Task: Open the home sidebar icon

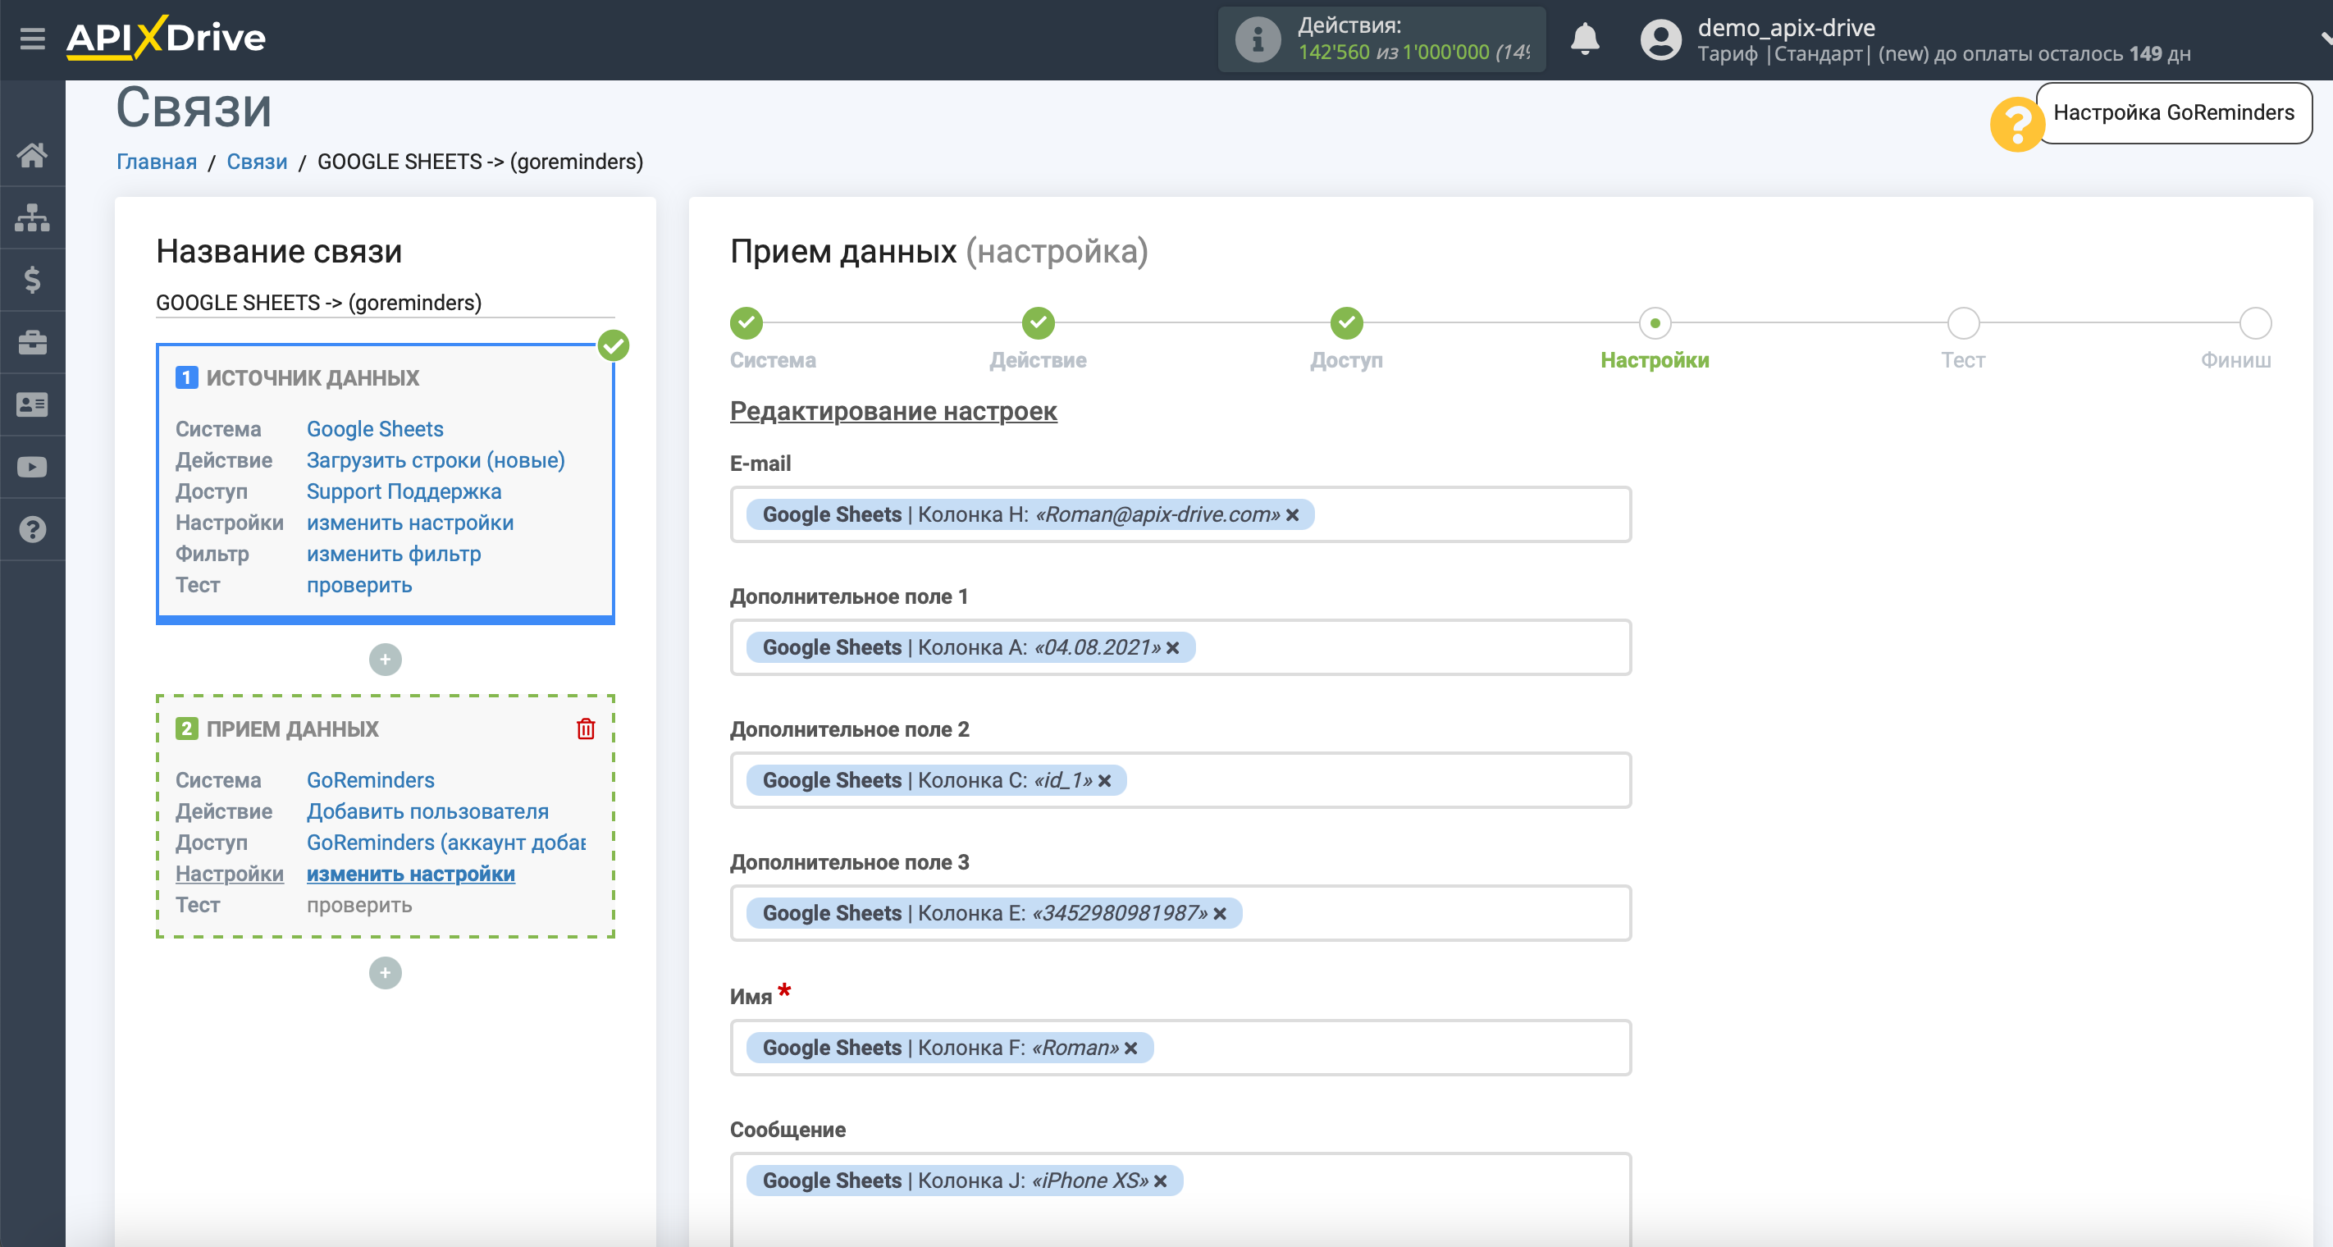Action: (33, 155)
